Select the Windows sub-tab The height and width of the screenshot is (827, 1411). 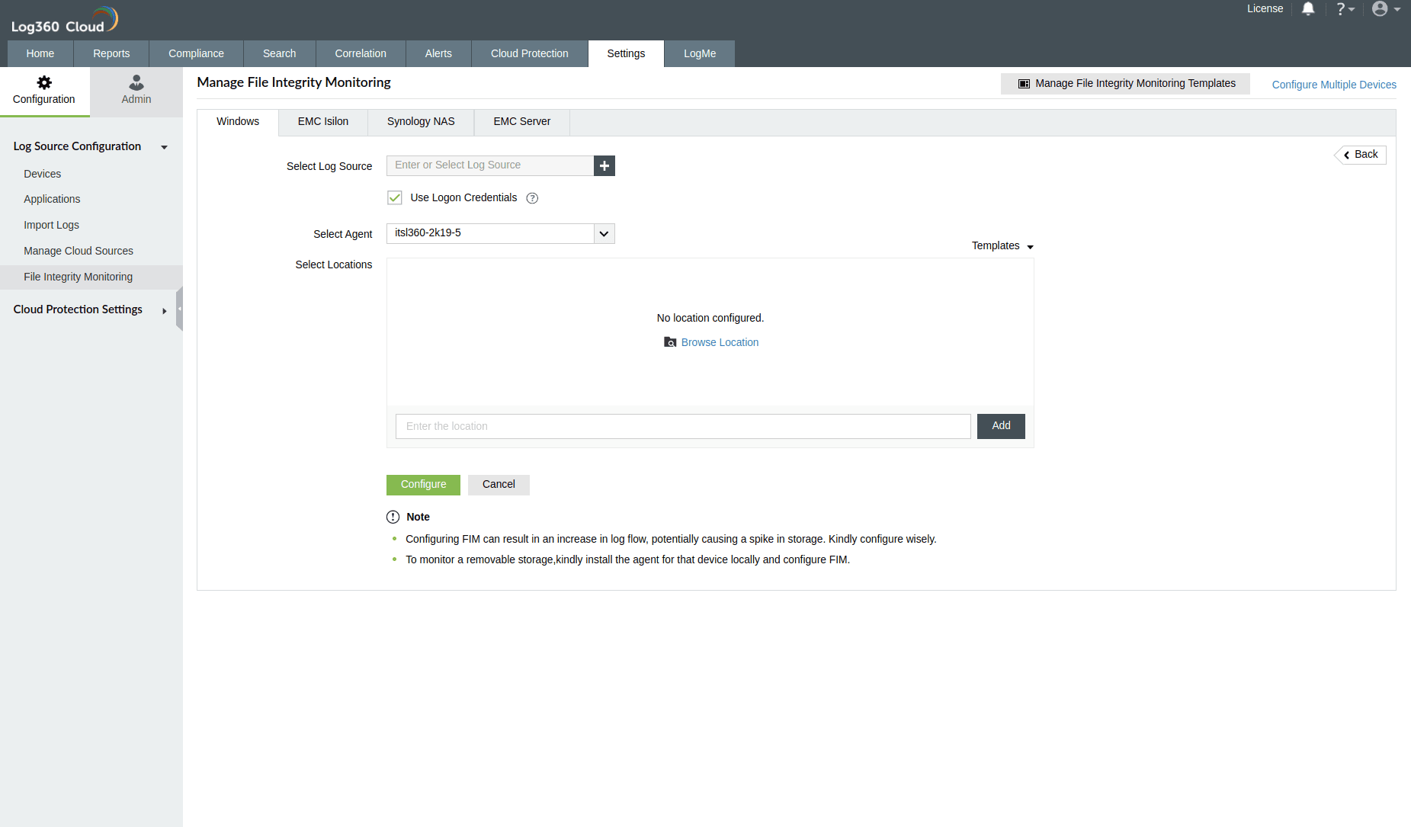(238, 122)
